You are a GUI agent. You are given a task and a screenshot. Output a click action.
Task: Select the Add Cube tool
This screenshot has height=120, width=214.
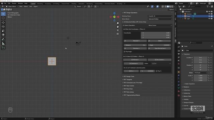point(3,48)
